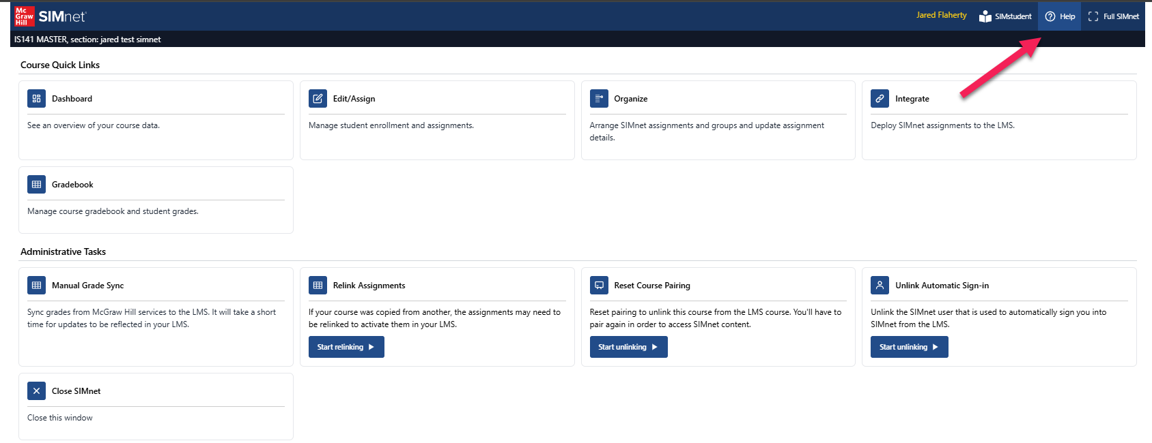The width and height of the screenshot is (1152, 443).
Task: Click the Gradebook table icon
Action: [x=36, y=185]
